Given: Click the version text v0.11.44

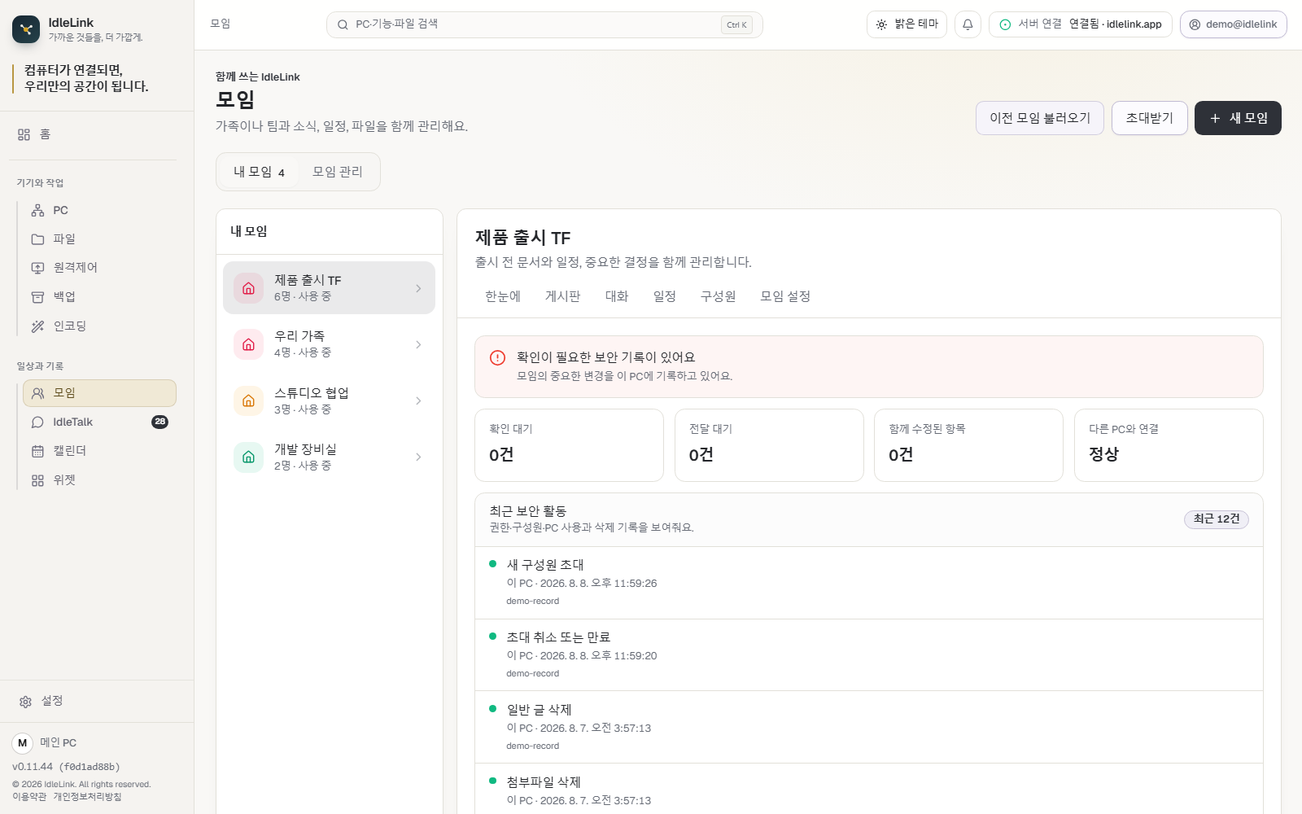Looking at the screenshot, I should [x=33, y=767].
